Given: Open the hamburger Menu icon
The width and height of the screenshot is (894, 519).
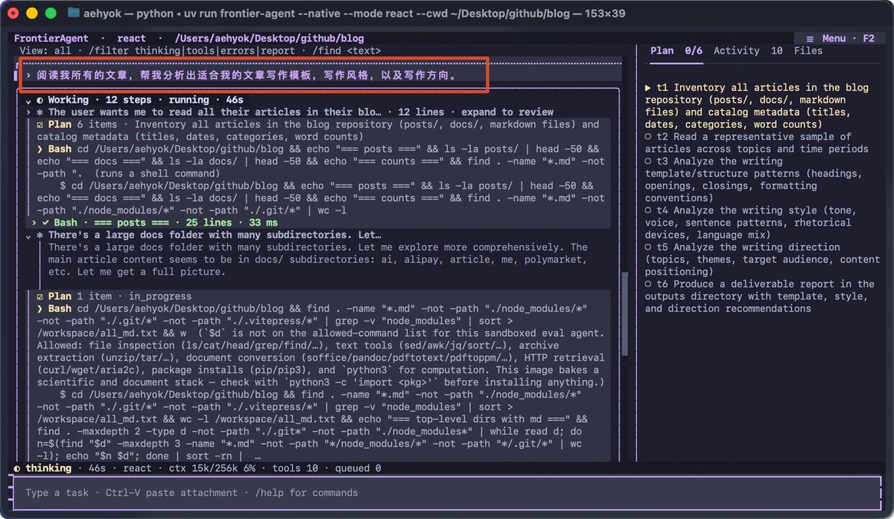Looking at the screenshot, I should 809,38.
